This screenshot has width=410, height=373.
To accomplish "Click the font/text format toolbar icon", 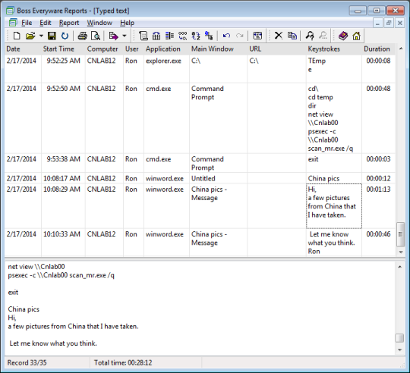I will 209,36.
